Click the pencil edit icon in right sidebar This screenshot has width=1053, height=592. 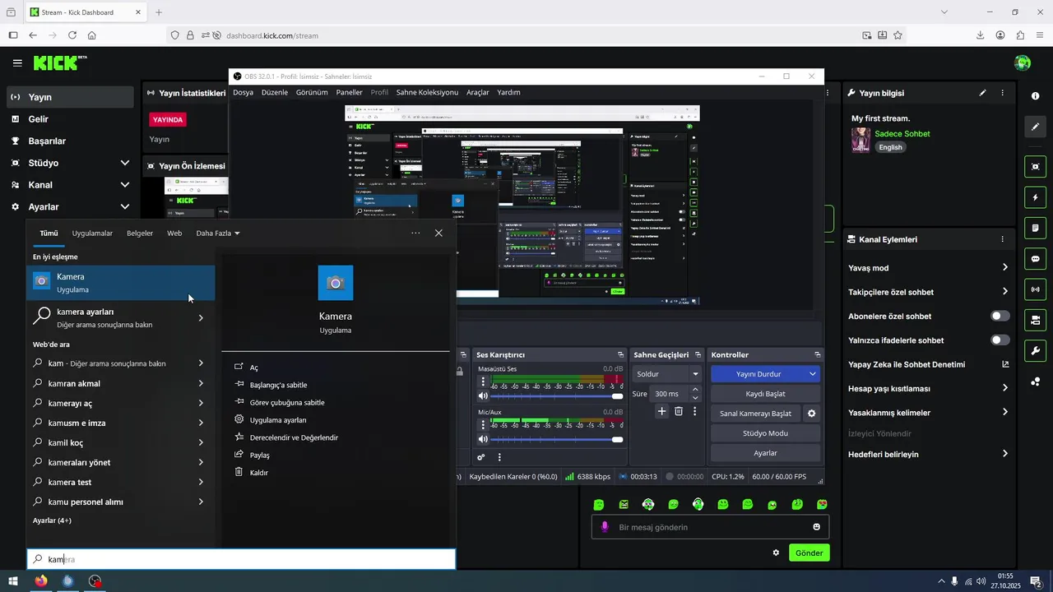click(x=1035, y=127)
